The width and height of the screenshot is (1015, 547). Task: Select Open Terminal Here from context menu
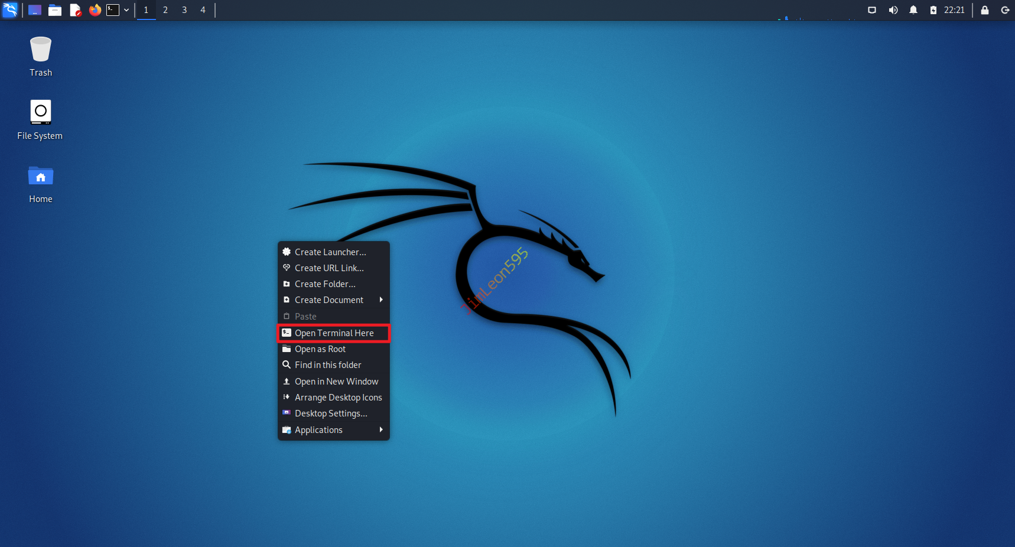(x=334, y=333)
